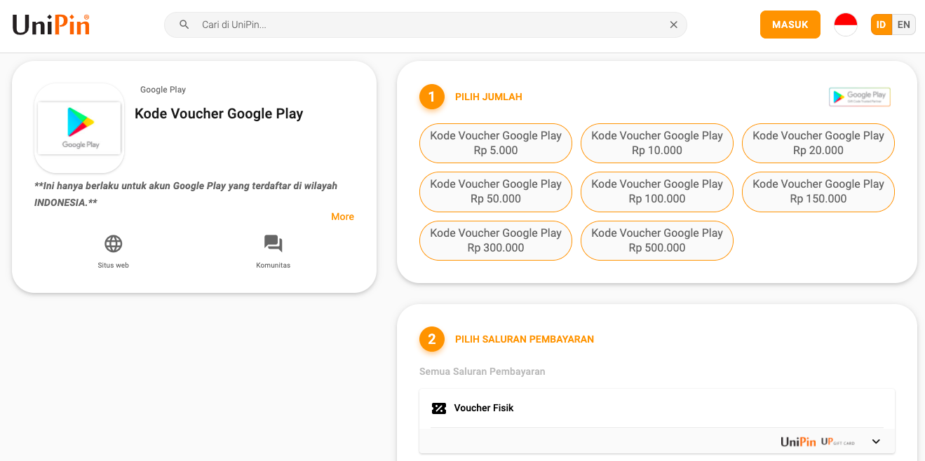
Task: Pick the Rp 20.000 voucher option
Action: [818, 143]
